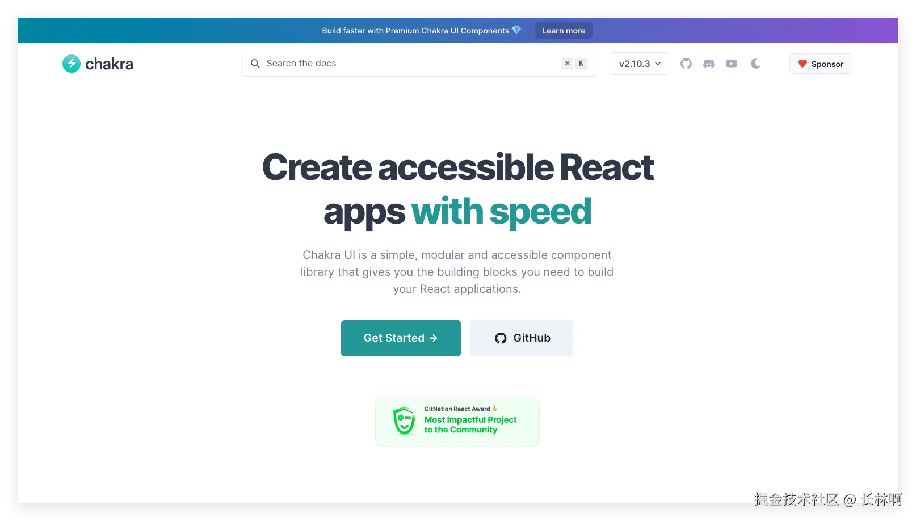This screenshot has height=521, width=916.
Task: Click the search magnifier icon
Action: (x=255, y=64)
